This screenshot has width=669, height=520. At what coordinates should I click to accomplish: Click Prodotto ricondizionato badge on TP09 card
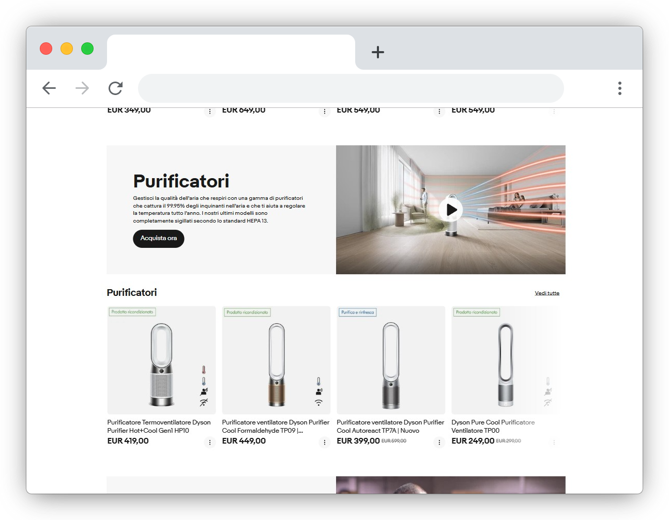[247, 312]
